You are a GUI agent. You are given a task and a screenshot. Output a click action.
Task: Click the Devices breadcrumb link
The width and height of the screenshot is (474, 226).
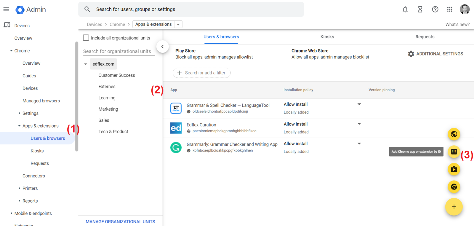pos(95,24)
